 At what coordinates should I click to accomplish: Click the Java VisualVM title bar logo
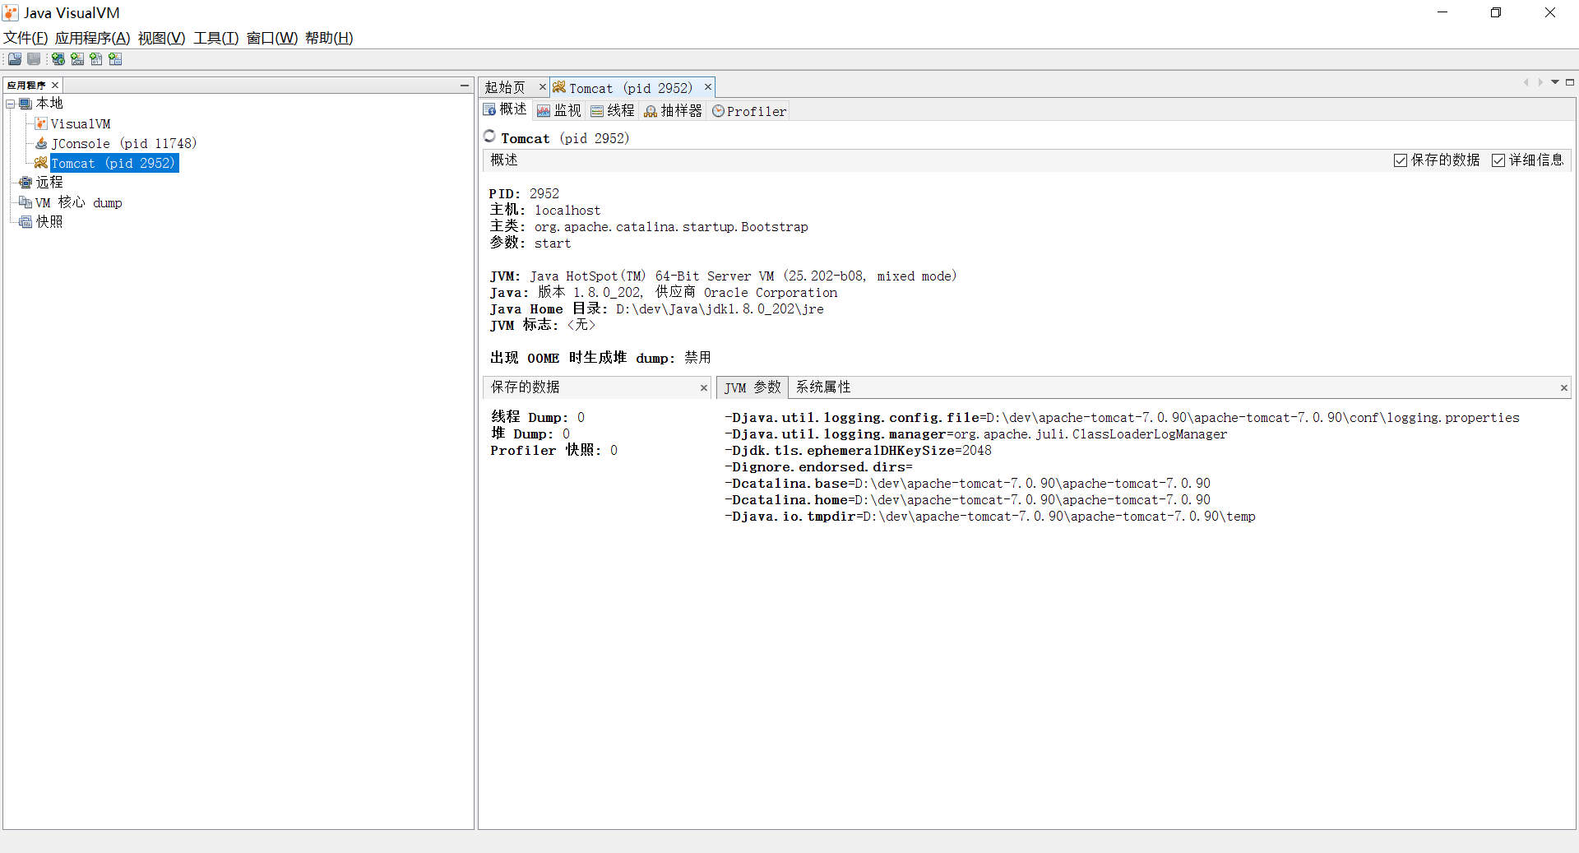click(11, 12)
